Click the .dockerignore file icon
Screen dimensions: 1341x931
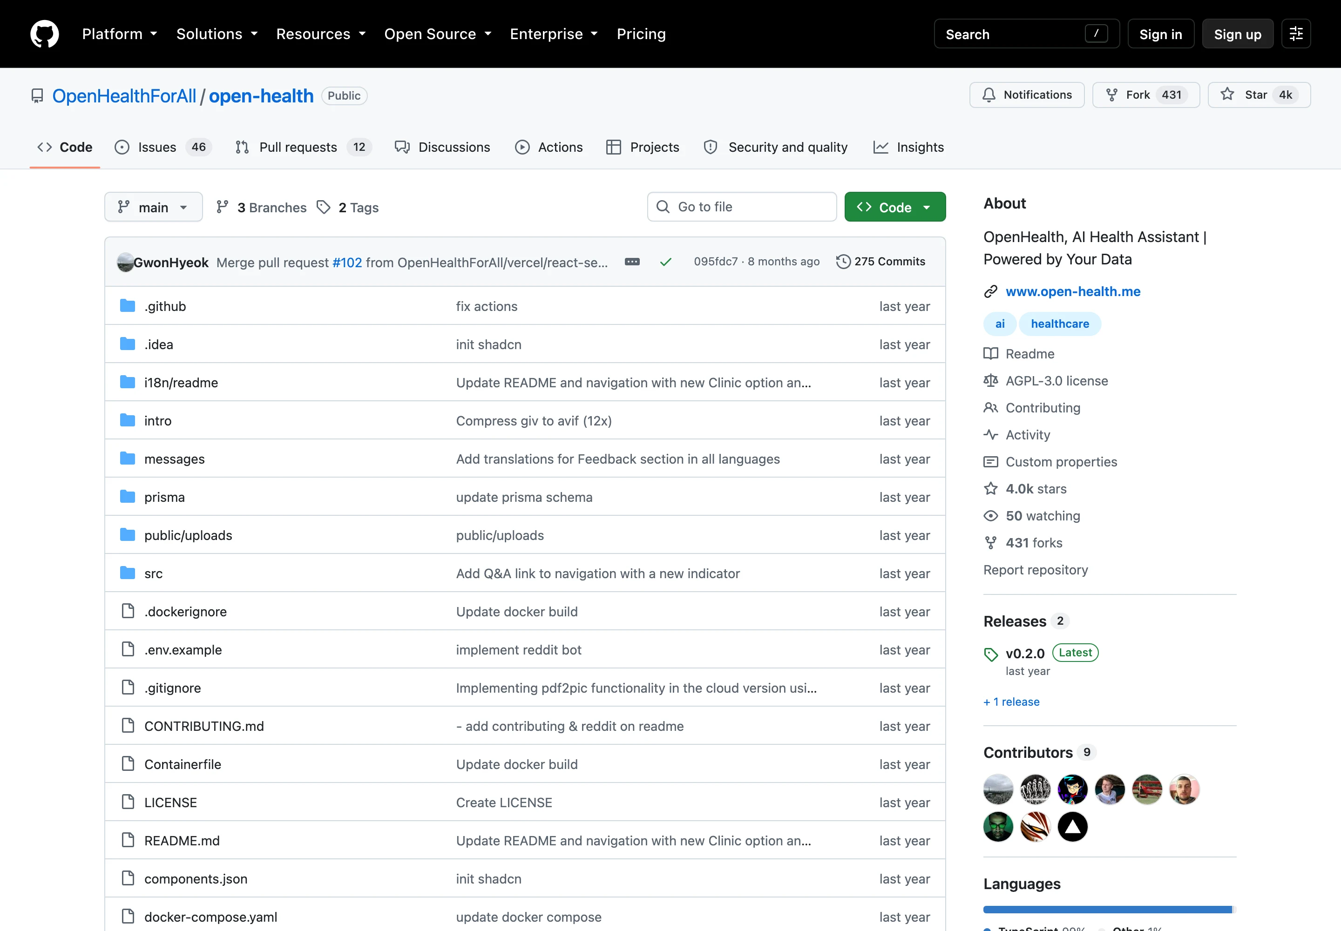click(127, 611)
